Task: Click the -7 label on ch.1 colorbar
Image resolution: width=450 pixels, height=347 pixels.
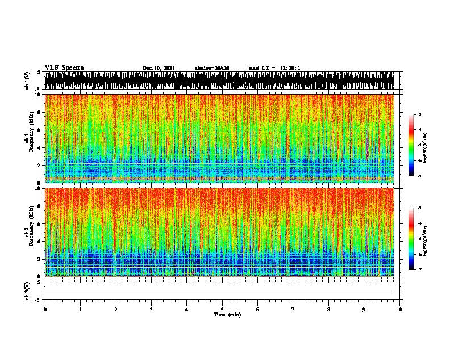Action: [x=419, y=176]
